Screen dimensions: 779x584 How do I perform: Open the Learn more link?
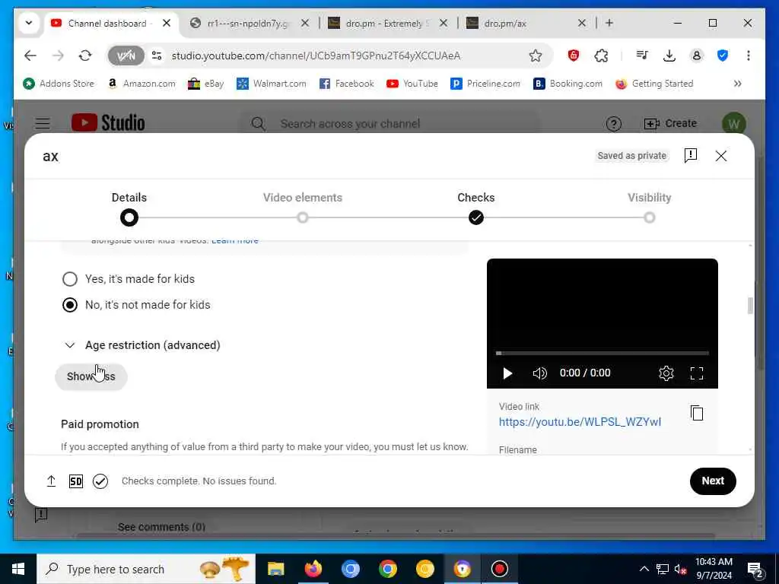click(234, 241)
